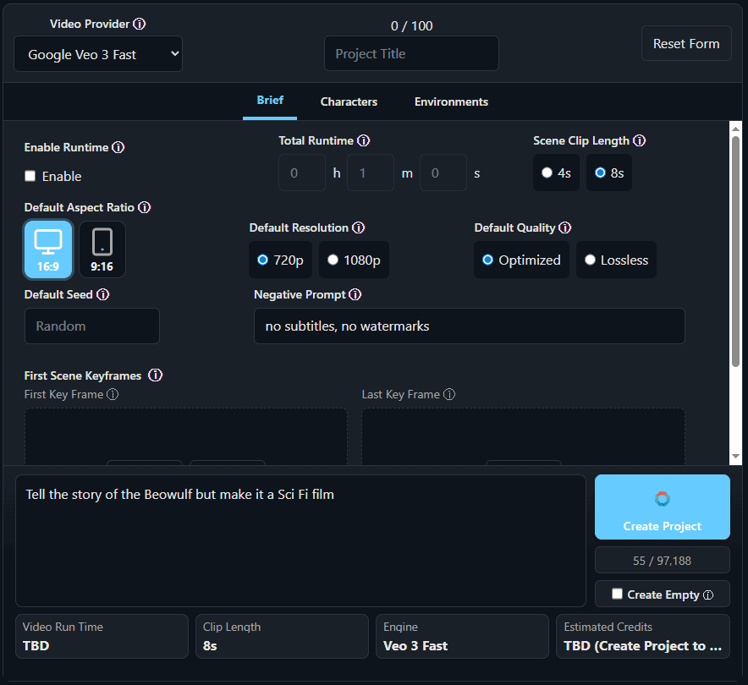This screenshot has height=685, width=748.
Task: Click the Reset Form button
Action: 686,43
